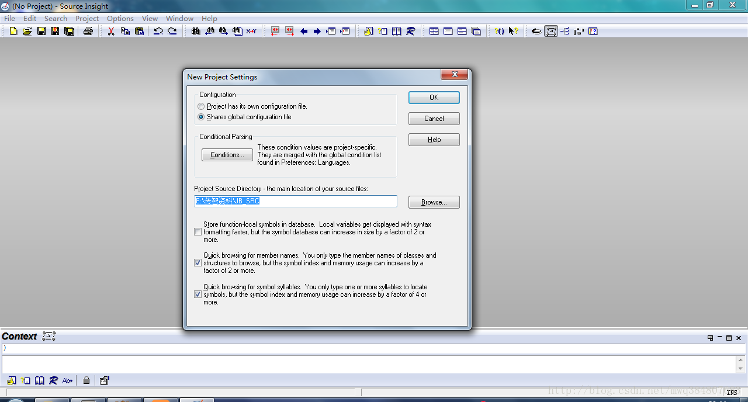Open the Options menu

[x=120, y=18]
